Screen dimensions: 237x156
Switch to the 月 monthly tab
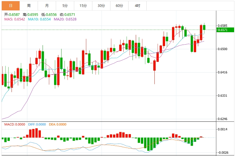tap(47, 6)
